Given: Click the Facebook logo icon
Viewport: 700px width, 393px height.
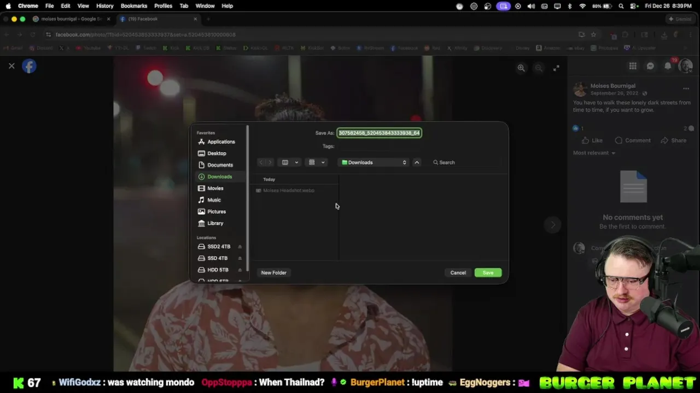Looking at the screenshot, I should 29,66.
